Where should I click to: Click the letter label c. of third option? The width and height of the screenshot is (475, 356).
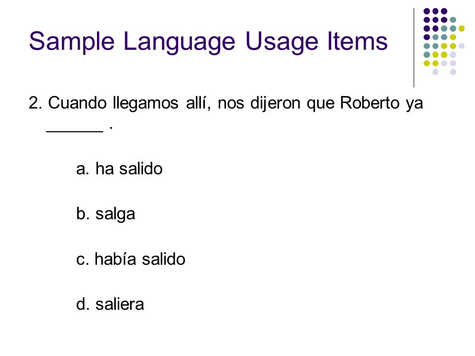coord(83,260)
